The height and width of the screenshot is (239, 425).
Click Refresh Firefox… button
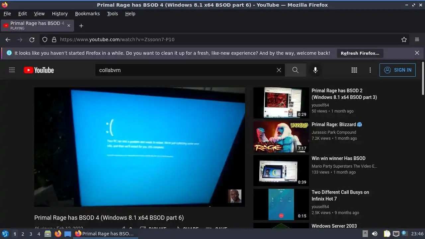(360, 53)
